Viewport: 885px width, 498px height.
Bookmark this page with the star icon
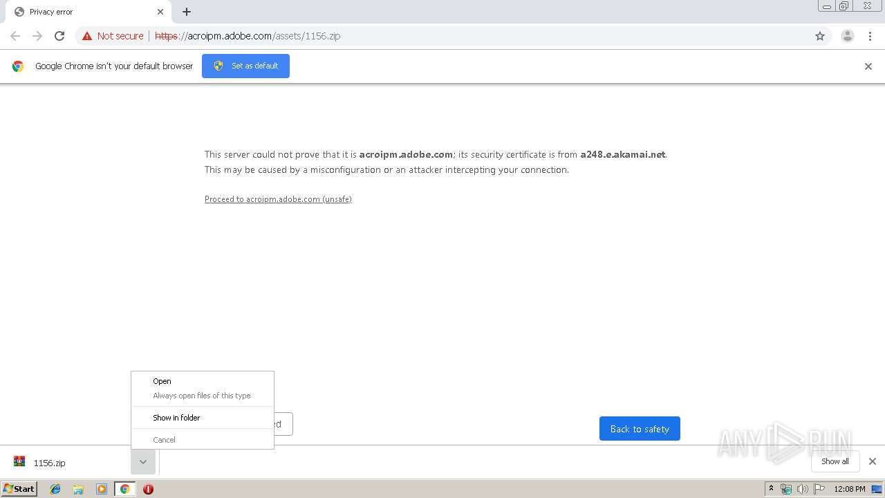click(x=820, y=36)
